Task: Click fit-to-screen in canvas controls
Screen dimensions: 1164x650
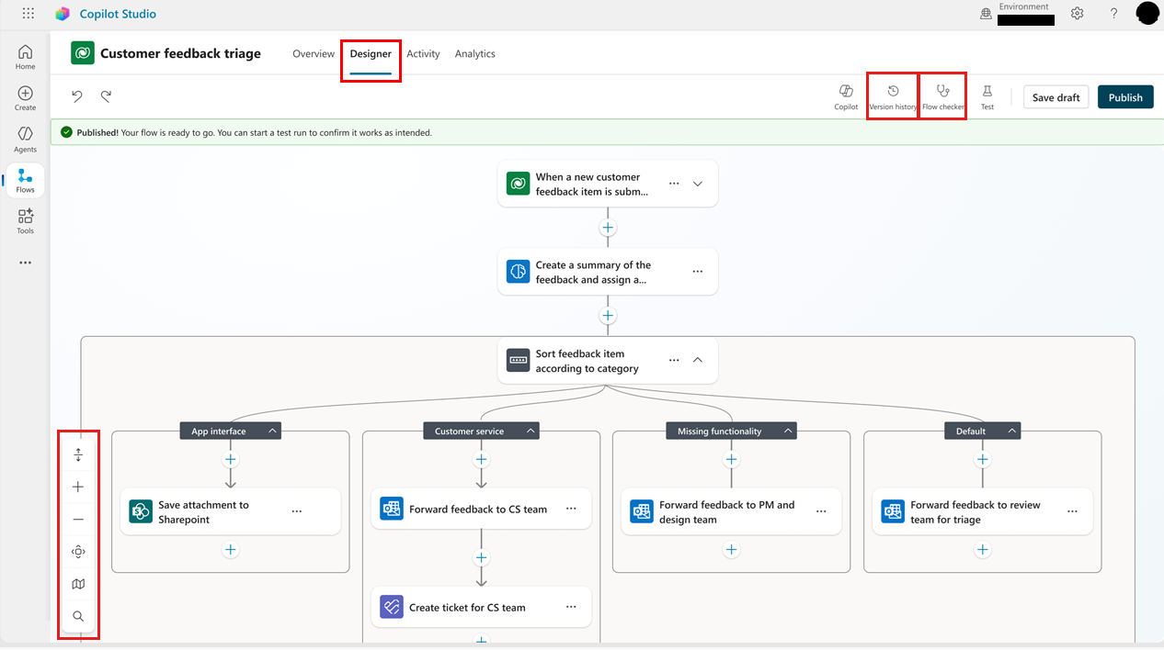Action: coord(78,551)
